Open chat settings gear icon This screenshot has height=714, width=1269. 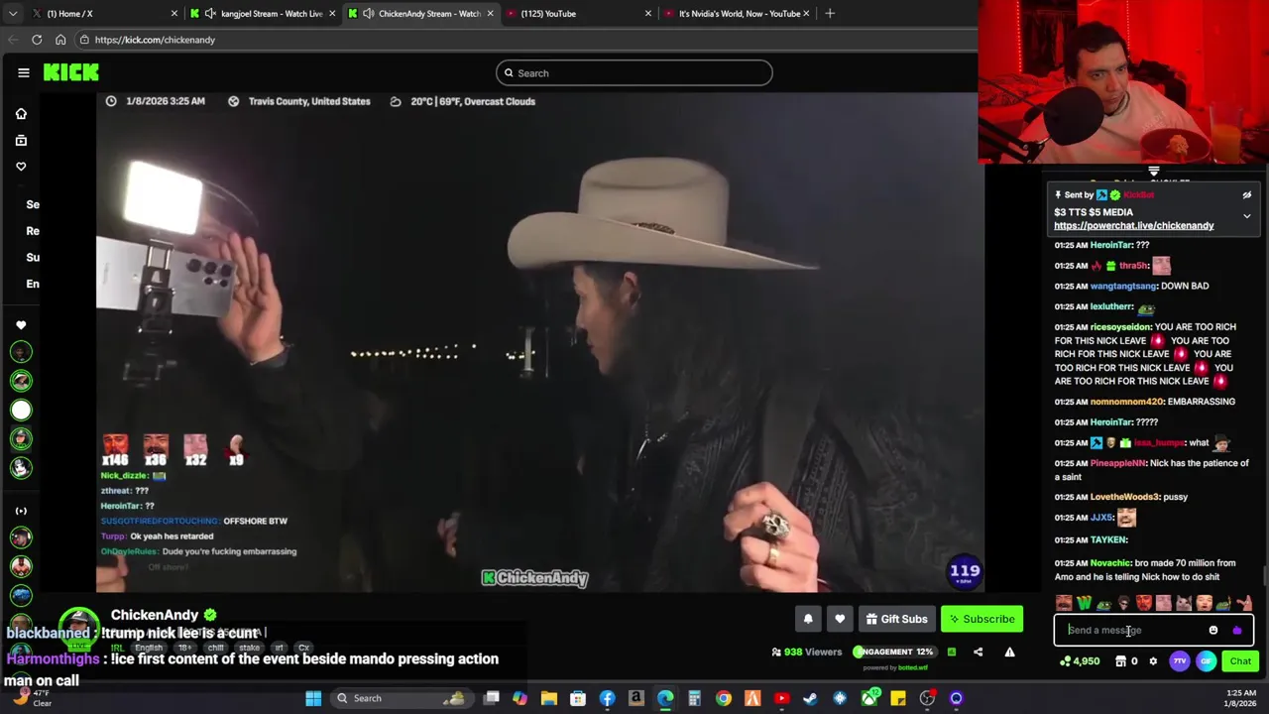tap(1153, 661)
